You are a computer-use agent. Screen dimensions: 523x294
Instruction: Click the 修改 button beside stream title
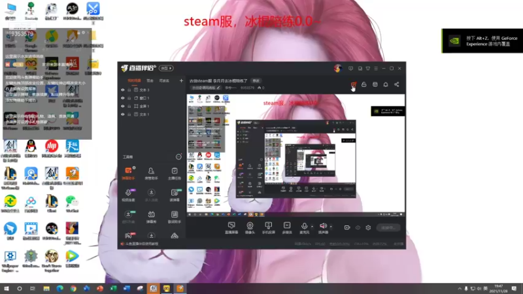pyautogui.click(x=256, y=80)
